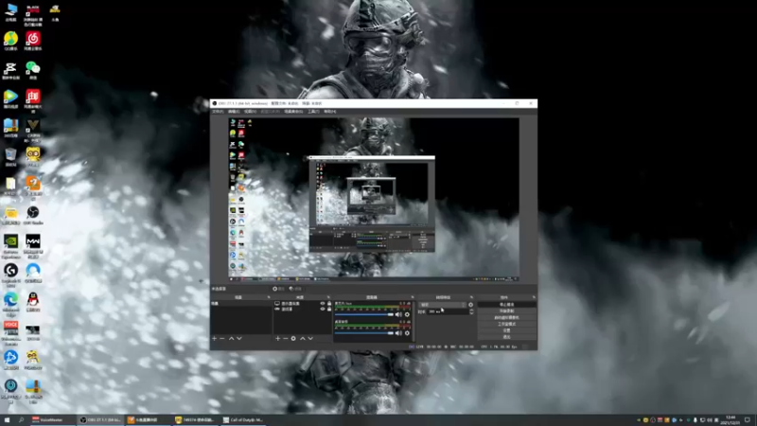This screenshot has width=757, height=426.
Task: Open source properties gear in Sources panel
Action: click(293, 338)
